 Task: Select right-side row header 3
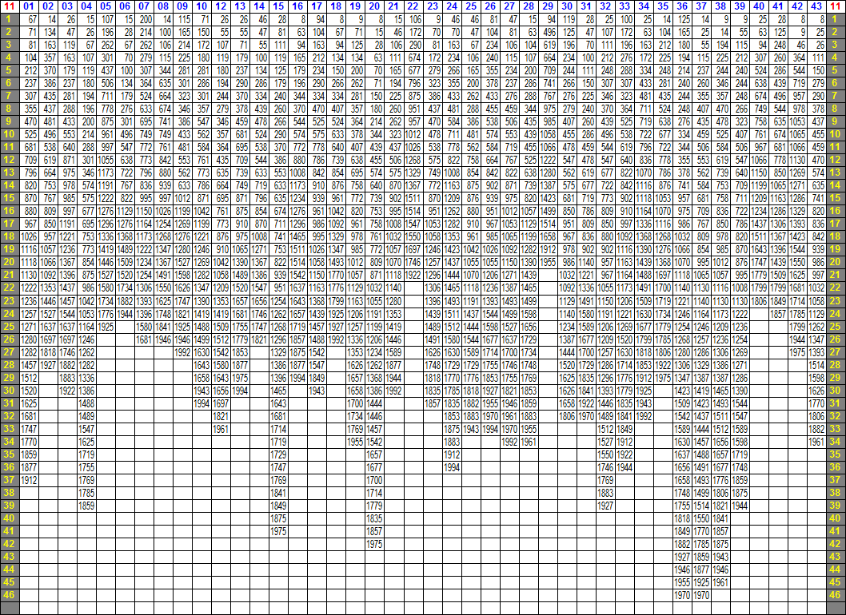coord(836,45)
